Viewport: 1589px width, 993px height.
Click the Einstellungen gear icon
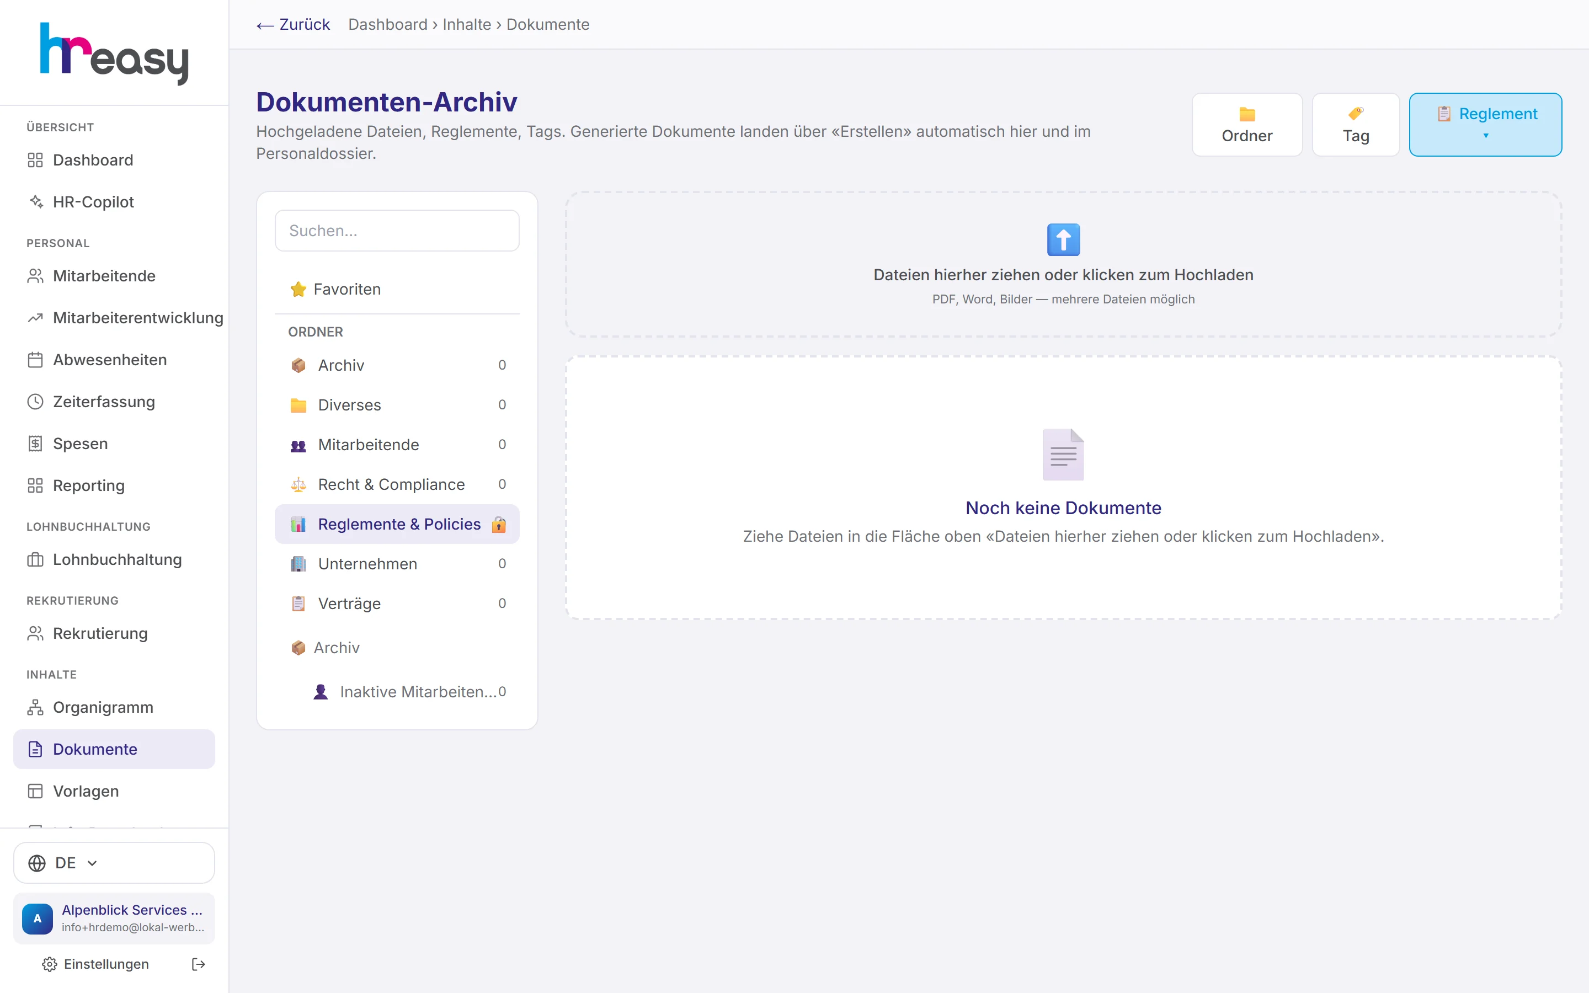coord(49,963)
